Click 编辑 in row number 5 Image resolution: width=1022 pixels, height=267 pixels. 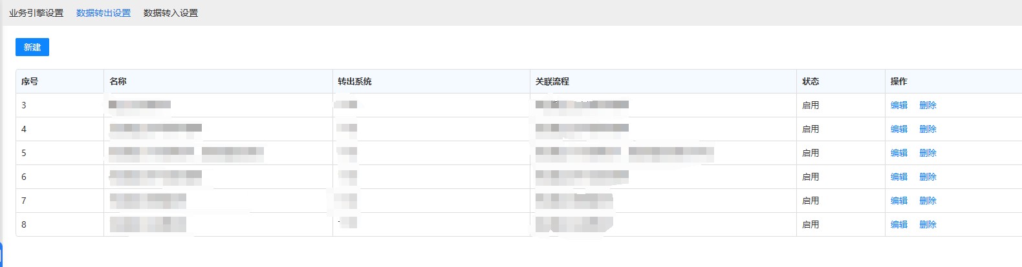899,153
